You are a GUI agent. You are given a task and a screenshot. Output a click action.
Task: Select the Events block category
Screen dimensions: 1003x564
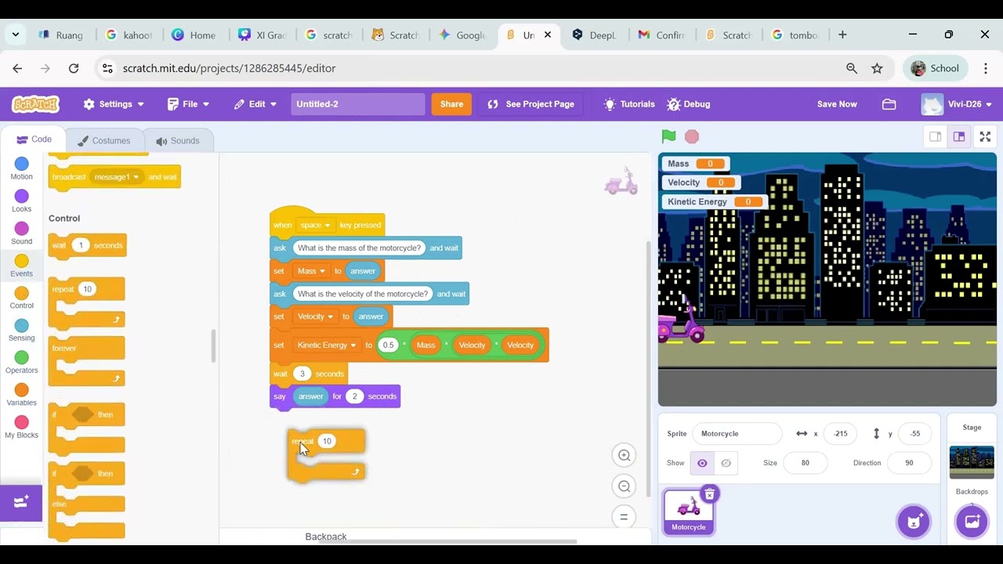[21, 265]
